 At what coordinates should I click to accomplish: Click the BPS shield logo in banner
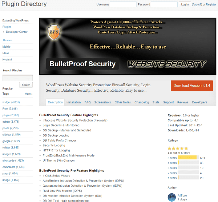(54, 32)
